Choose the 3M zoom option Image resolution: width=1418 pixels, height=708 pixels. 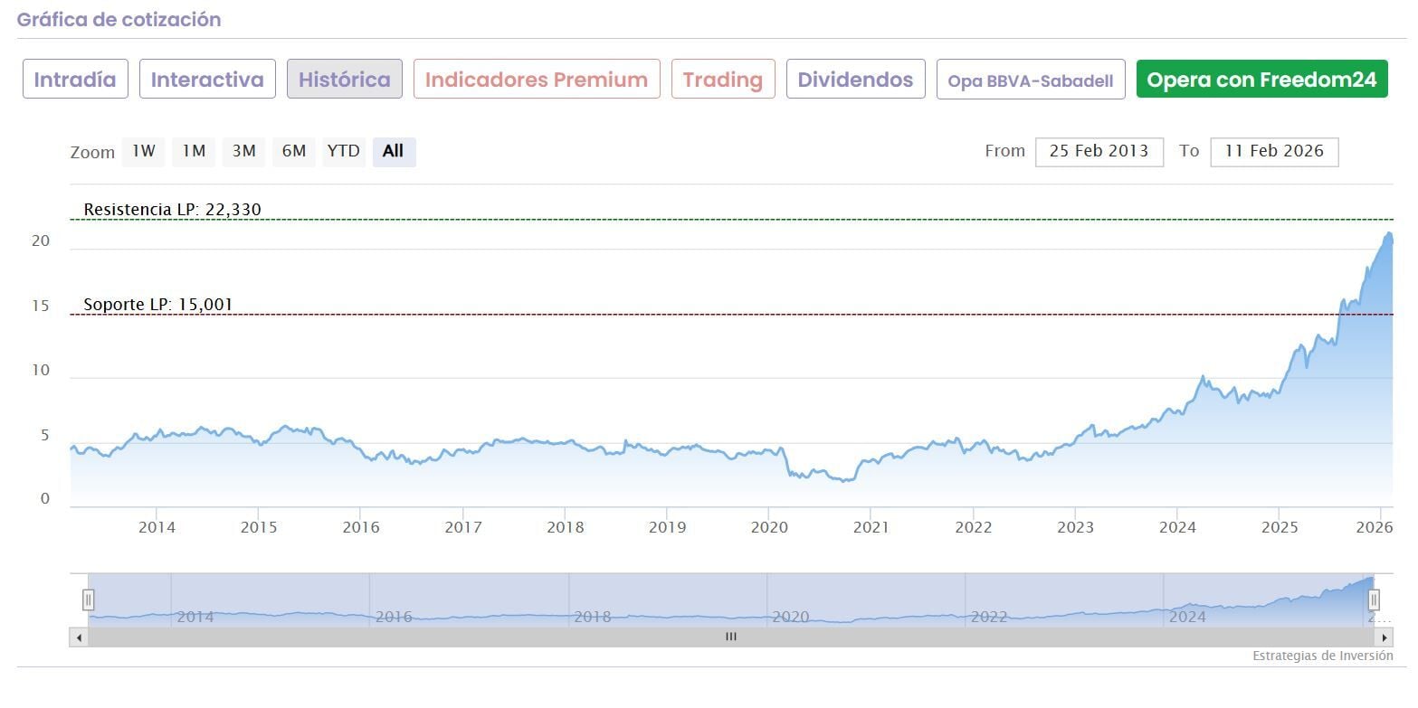243,152
